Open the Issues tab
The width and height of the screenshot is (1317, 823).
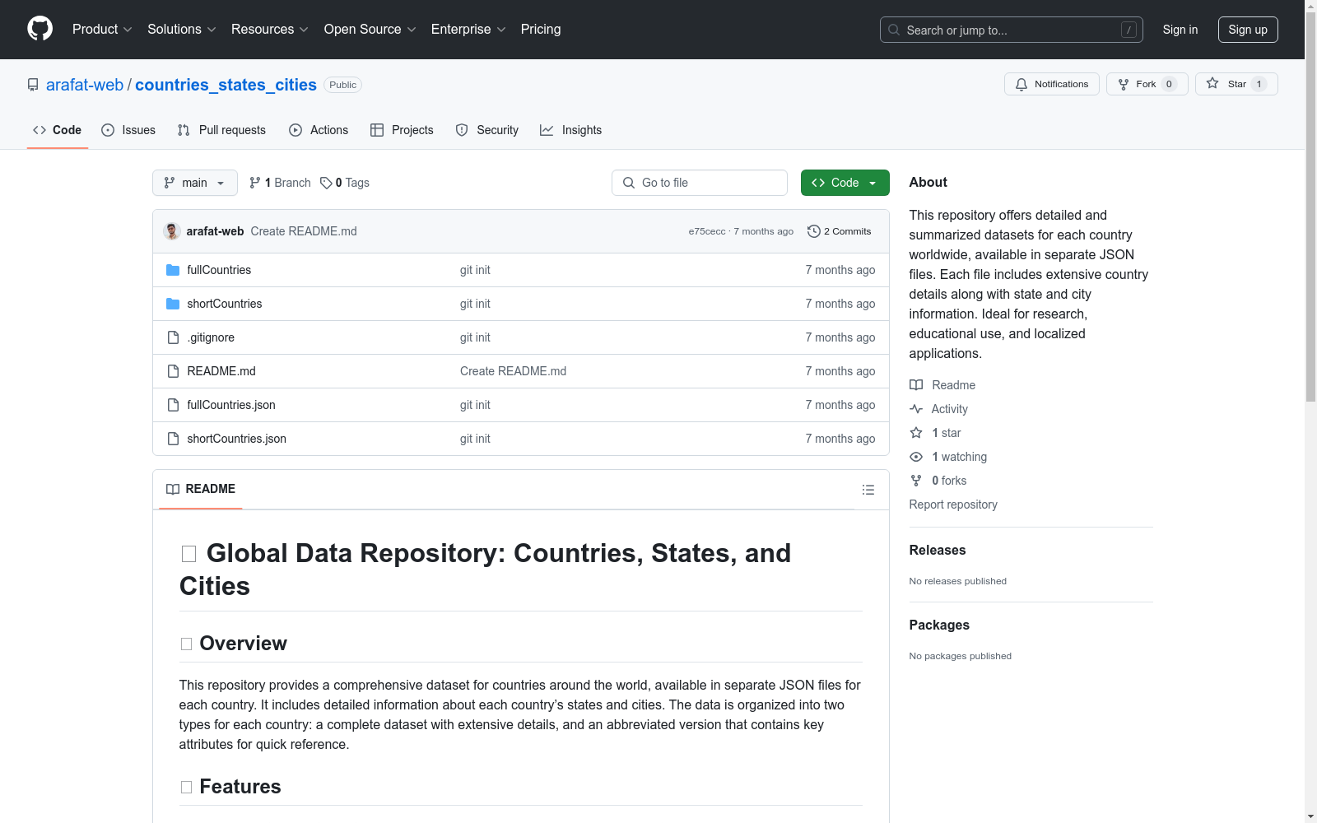(x=128, y=130)
